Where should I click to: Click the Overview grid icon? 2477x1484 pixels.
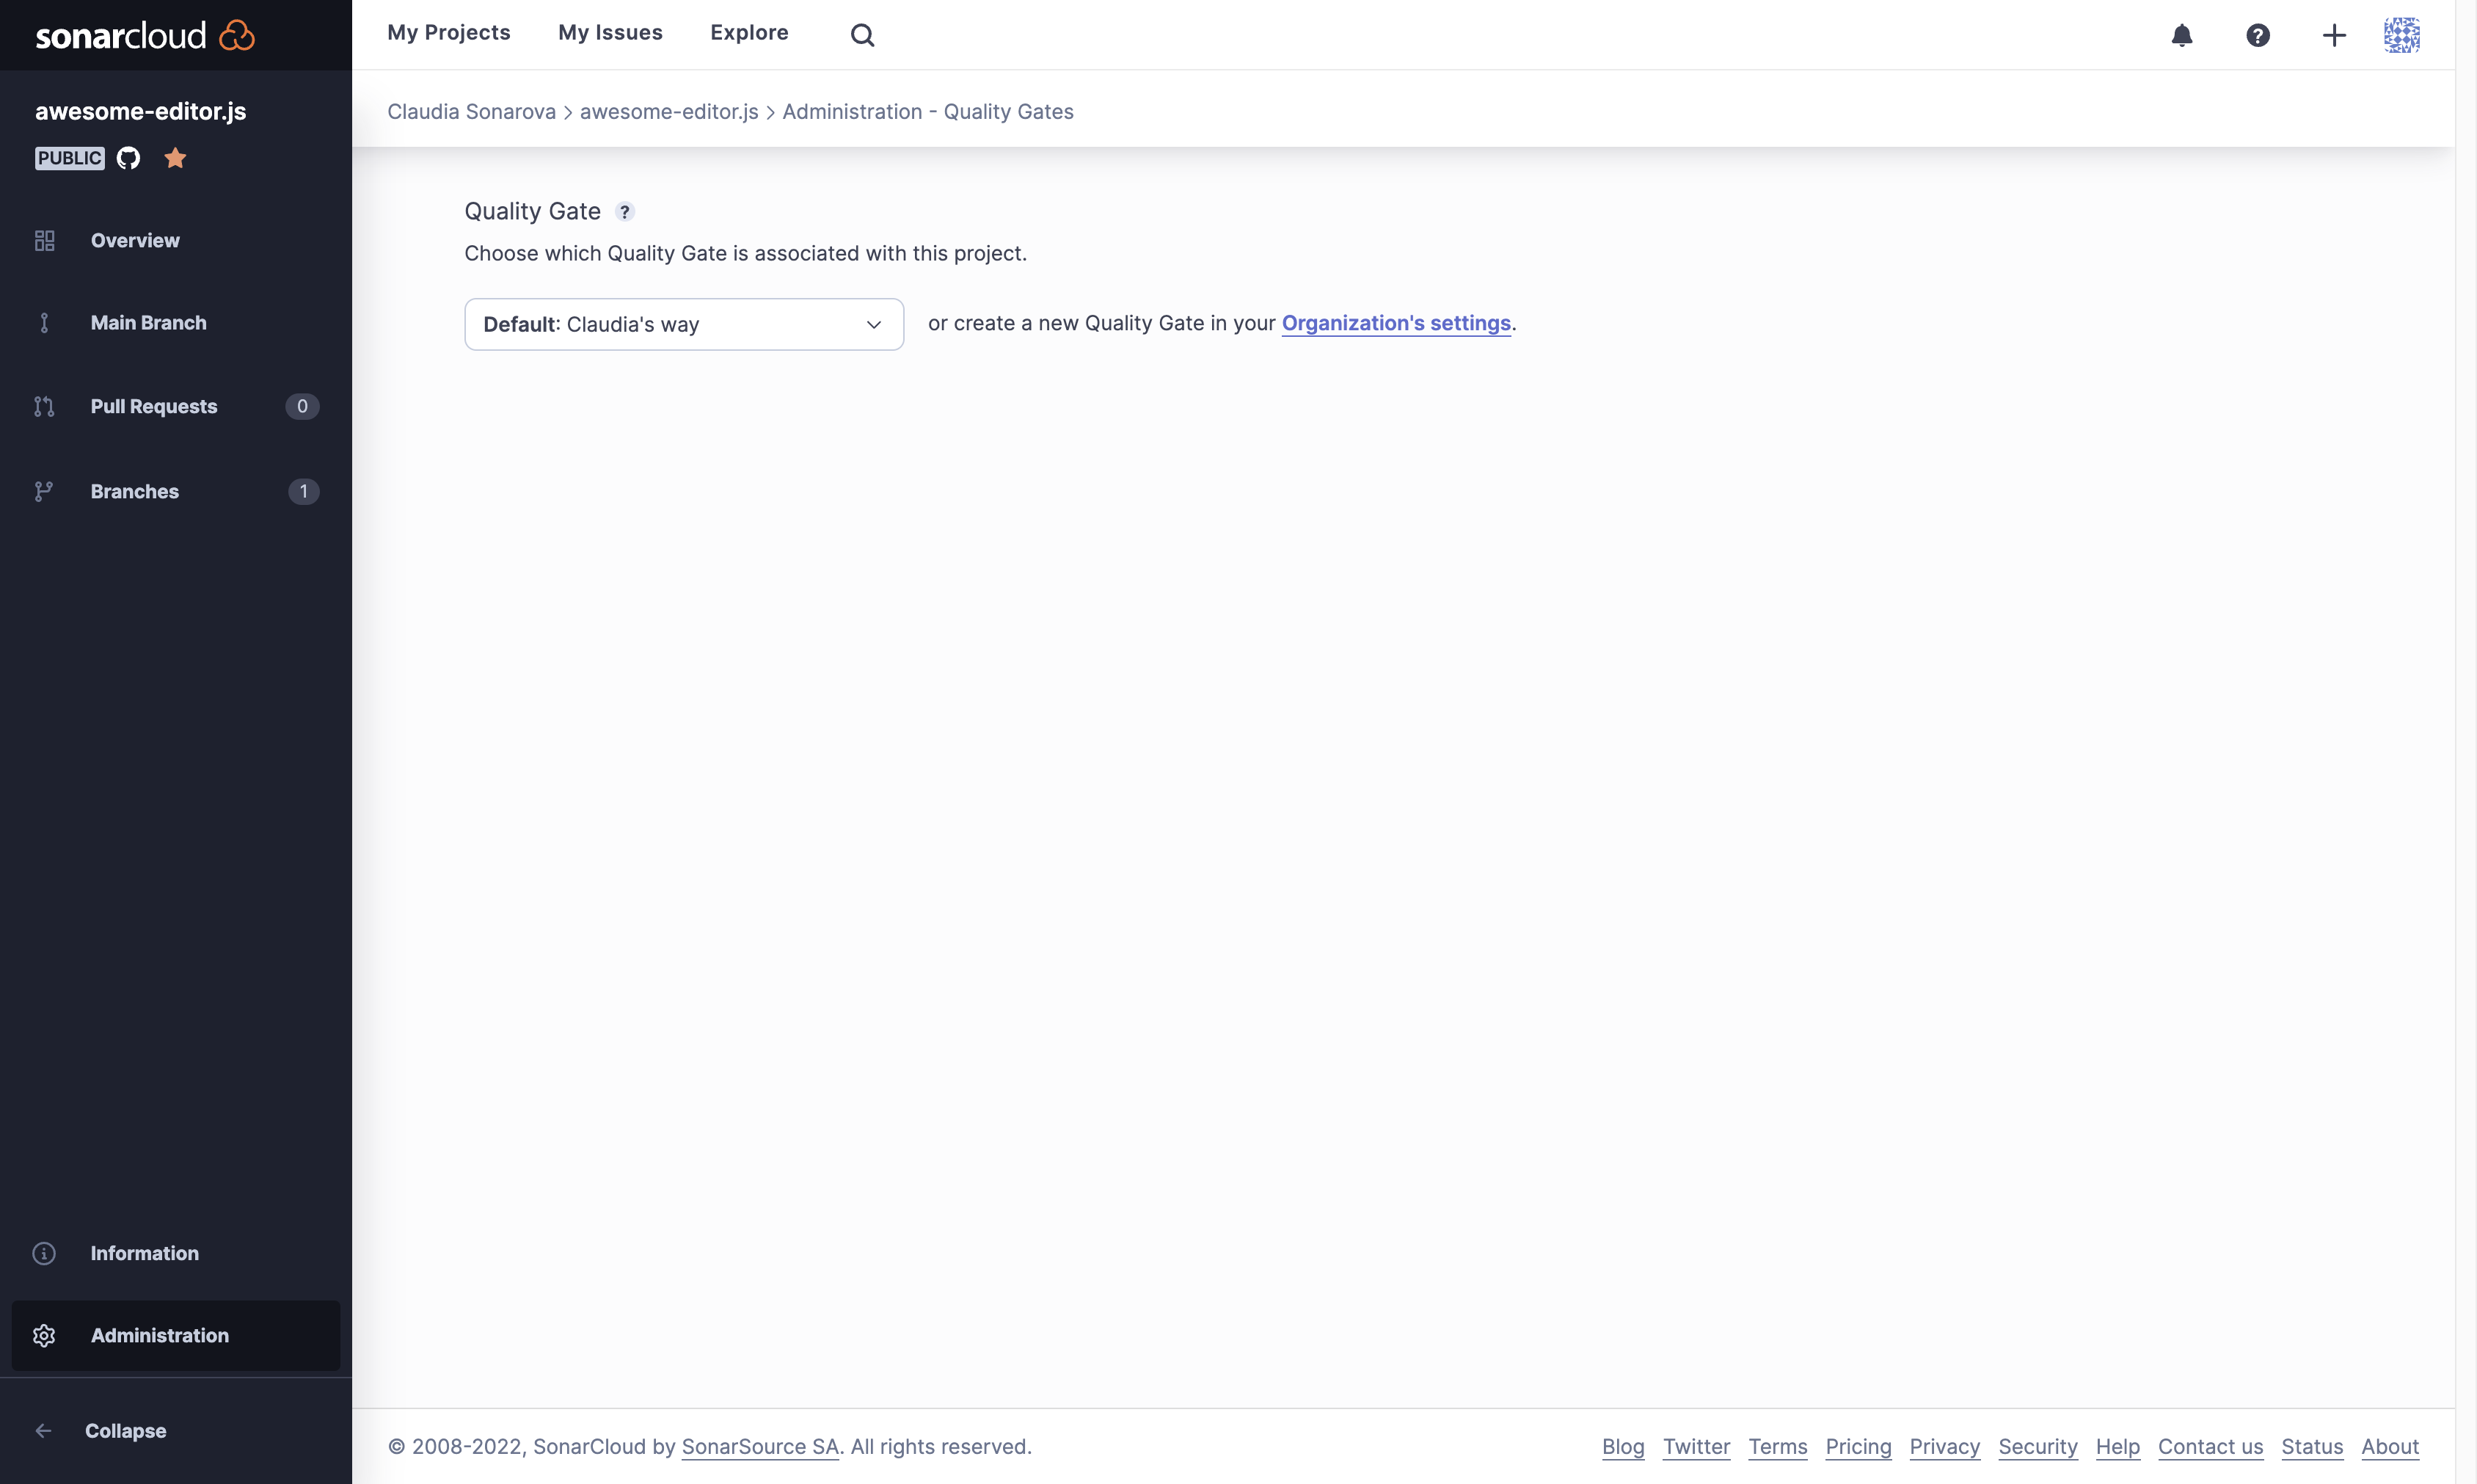pos(44,241)
